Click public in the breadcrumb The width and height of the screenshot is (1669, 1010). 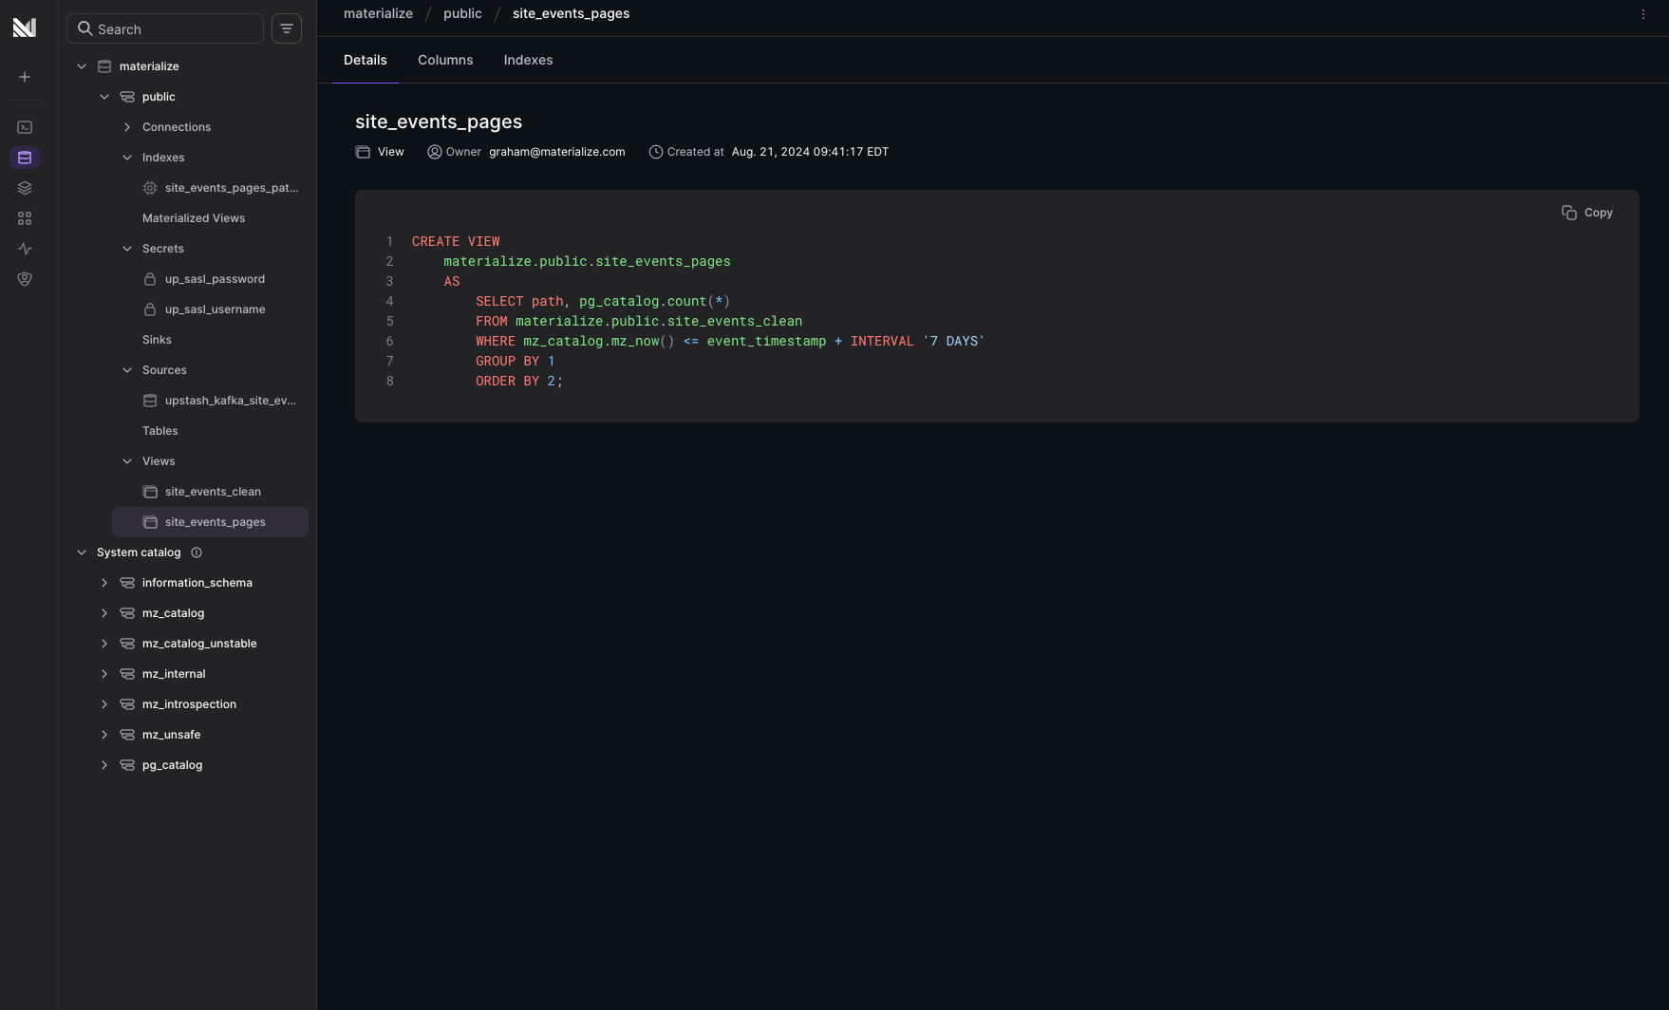point(462,13)
